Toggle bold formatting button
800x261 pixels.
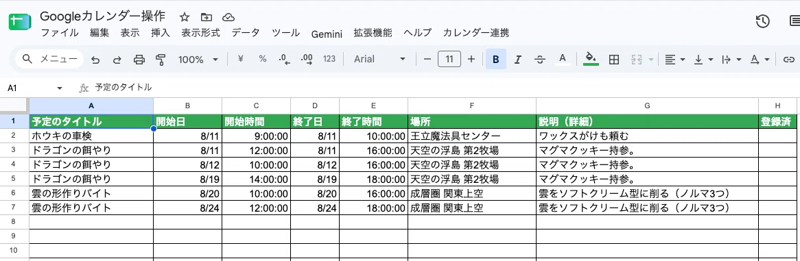tap(495, 60)
